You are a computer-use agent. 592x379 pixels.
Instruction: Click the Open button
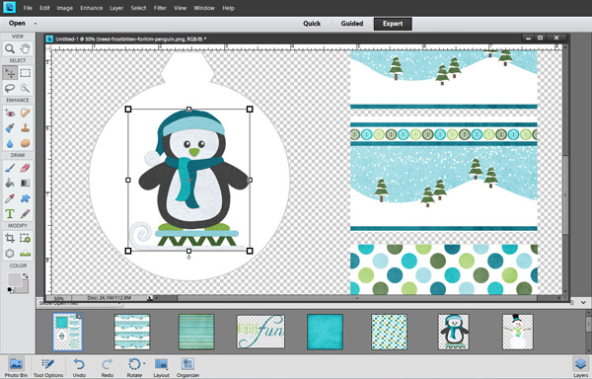pos(17,24)
